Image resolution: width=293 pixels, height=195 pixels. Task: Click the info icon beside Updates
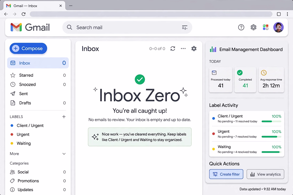pos(12,190)
